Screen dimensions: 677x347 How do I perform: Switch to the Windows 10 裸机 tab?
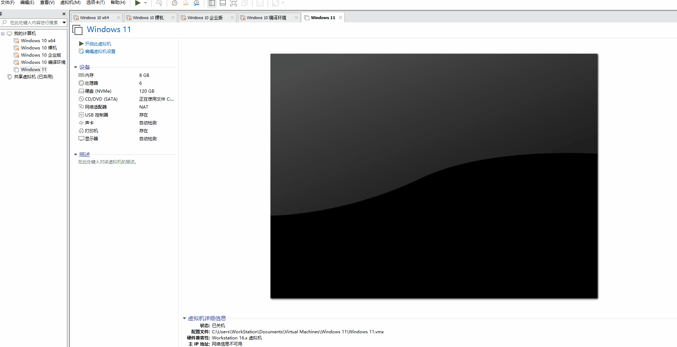click(148, 18)
